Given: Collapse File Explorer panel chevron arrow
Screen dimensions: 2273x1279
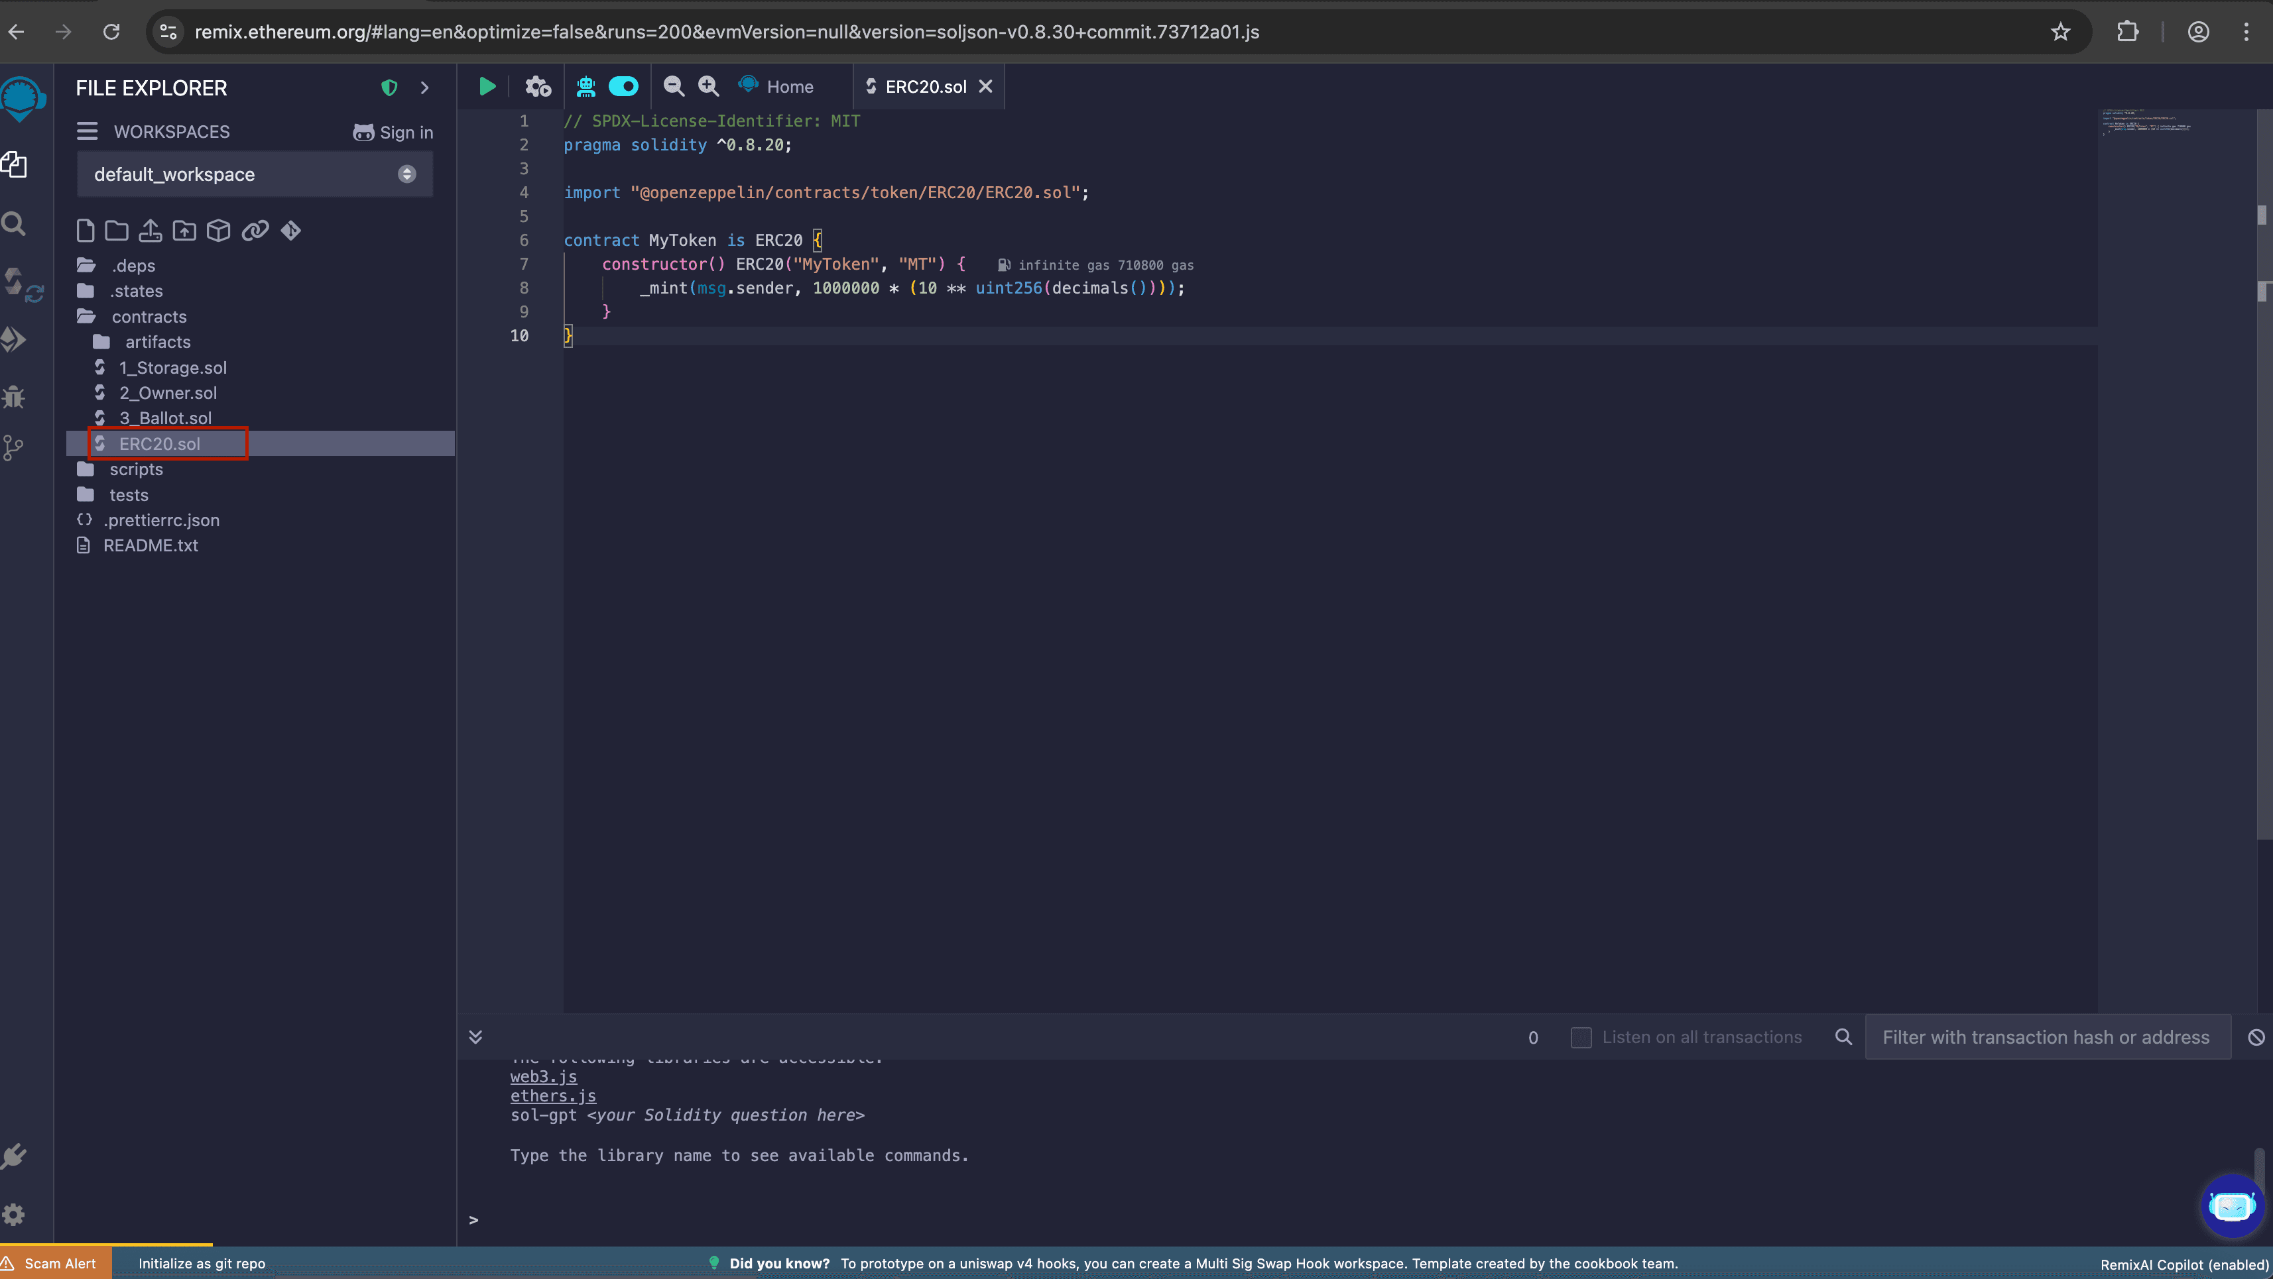Looking at the screenshot, I should pos(424,87).
